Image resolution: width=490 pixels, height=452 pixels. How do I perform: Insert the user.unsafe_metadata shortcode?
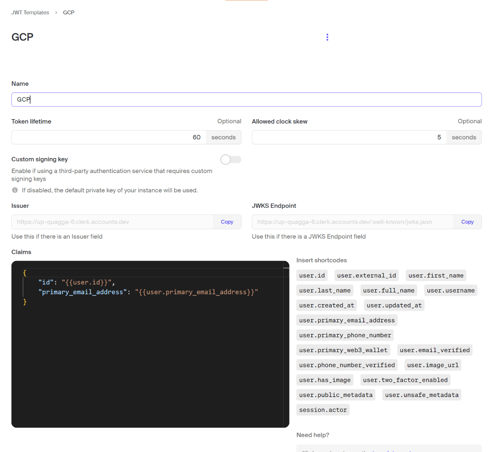click(x=422, y=395)
